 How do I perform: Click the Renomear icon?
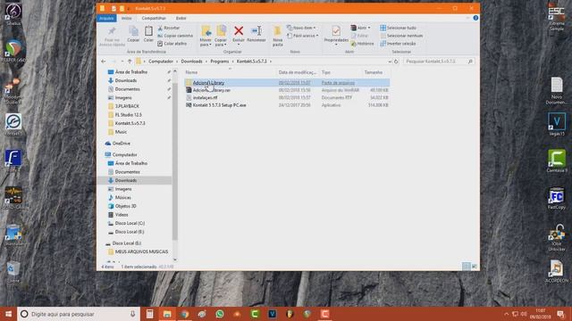[257, 31]
